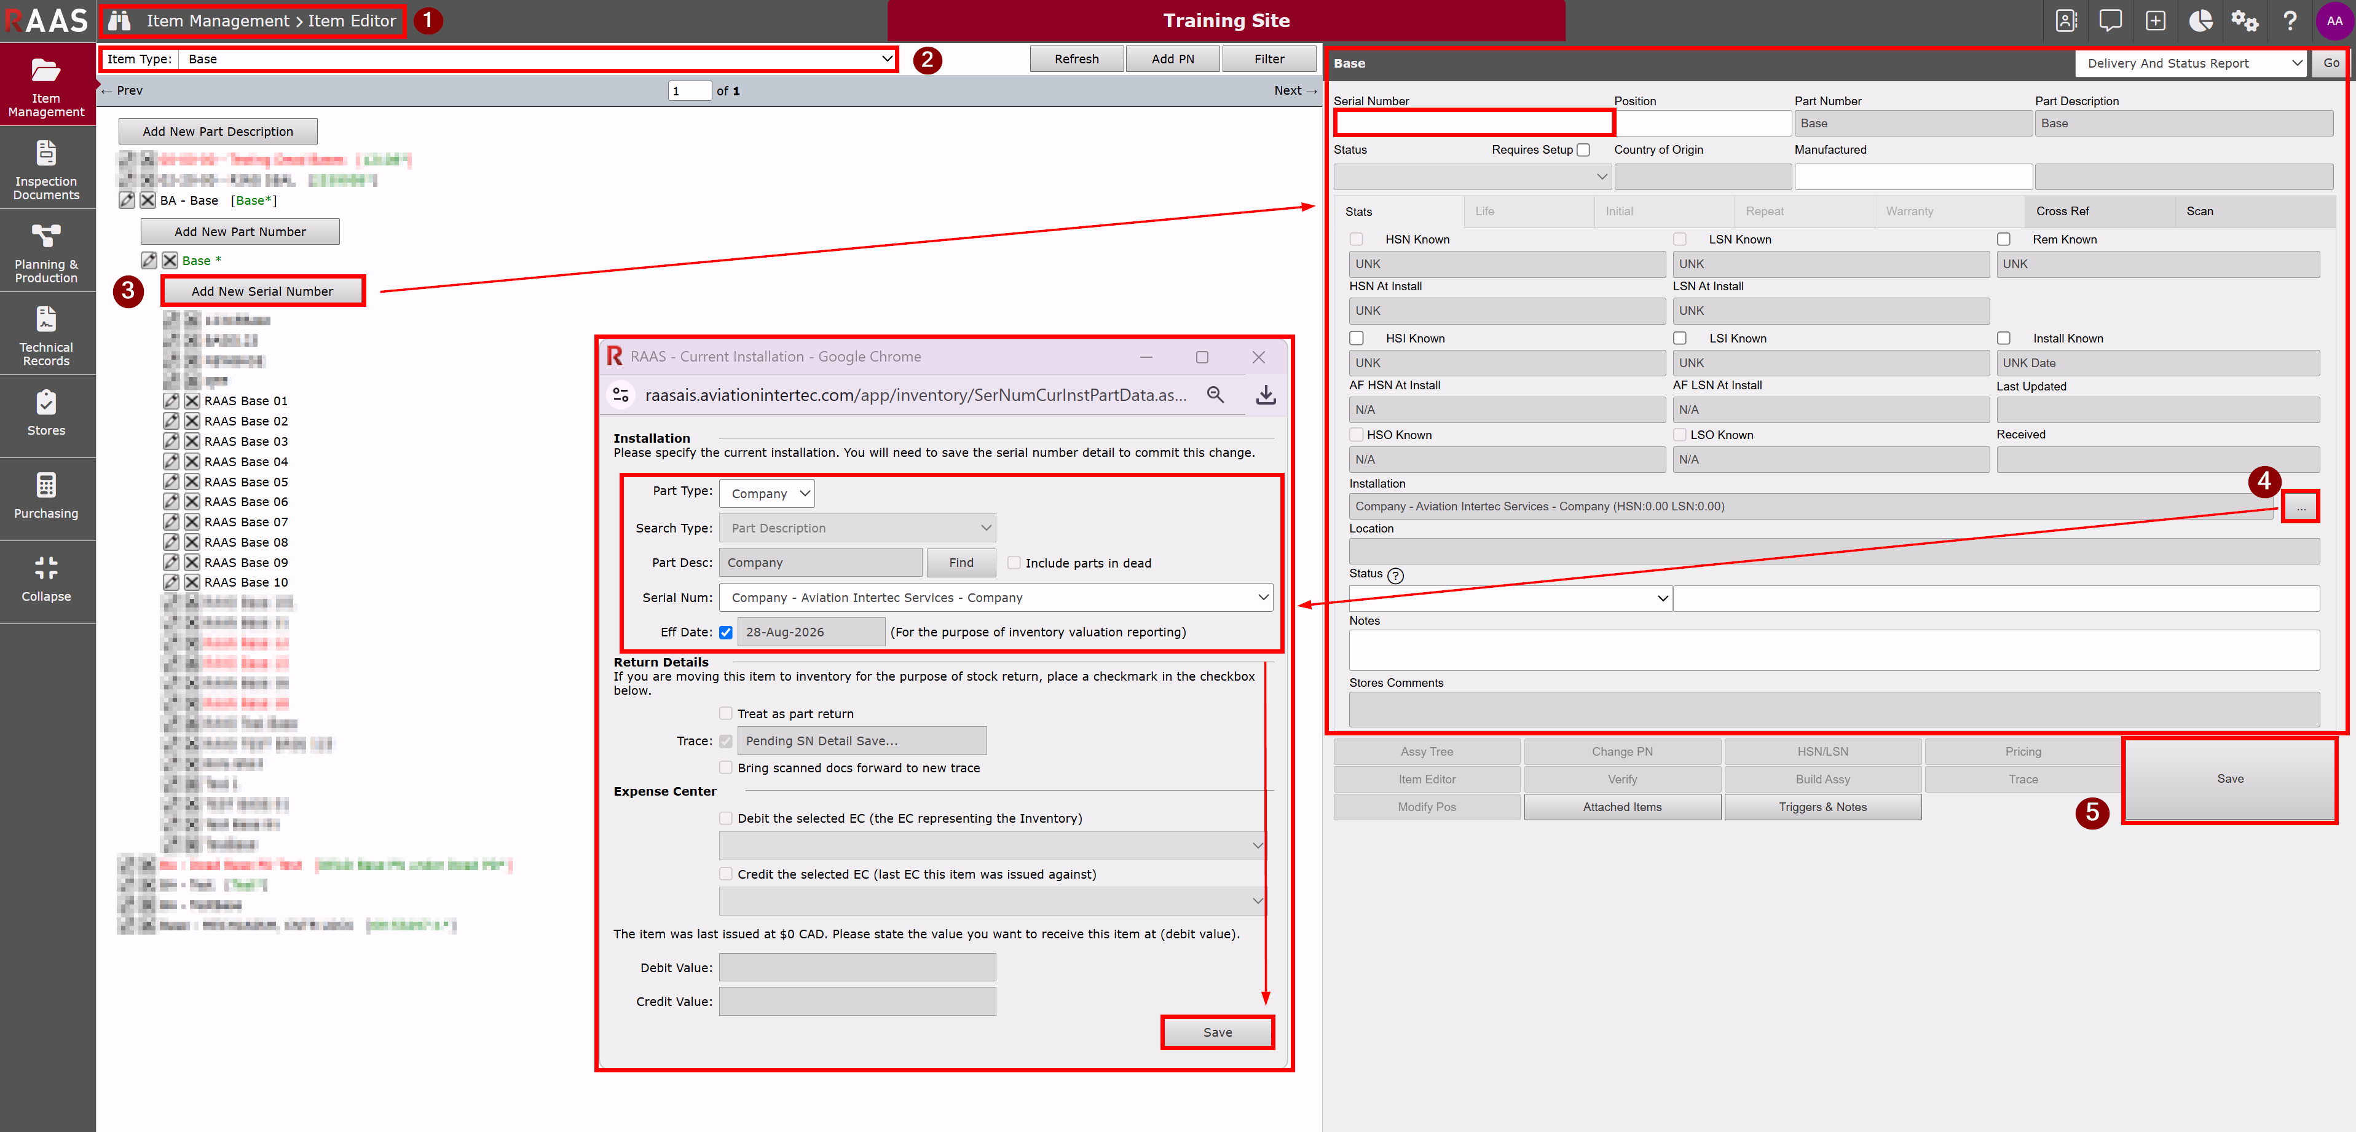Switch to the Cross Ref tab
2356x1132 pixels.
2099,212
